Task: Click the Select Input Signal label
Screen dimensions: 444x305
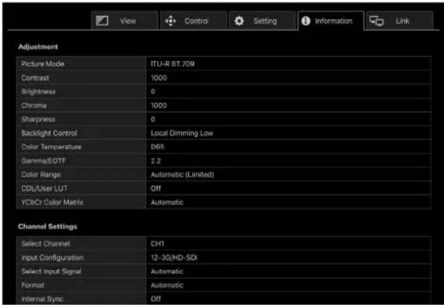Action: [51, 272]
